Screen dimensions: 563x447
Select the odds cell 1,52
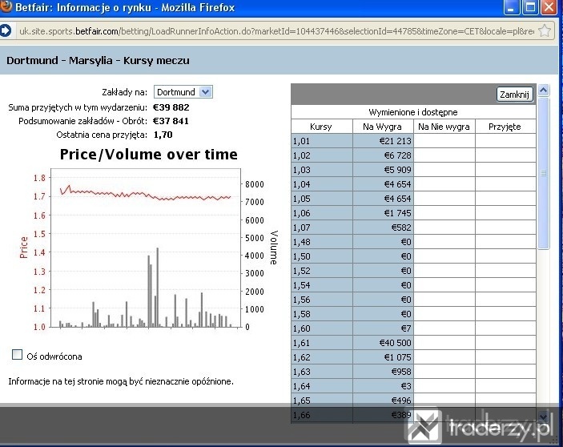point(322,271)
